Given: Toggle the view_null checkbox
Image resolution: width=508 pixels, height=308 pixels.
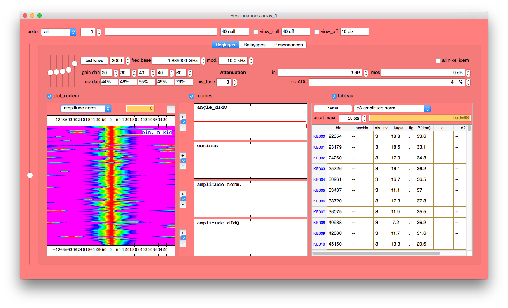Looking at the screenshot, I should tap(256, 32).
